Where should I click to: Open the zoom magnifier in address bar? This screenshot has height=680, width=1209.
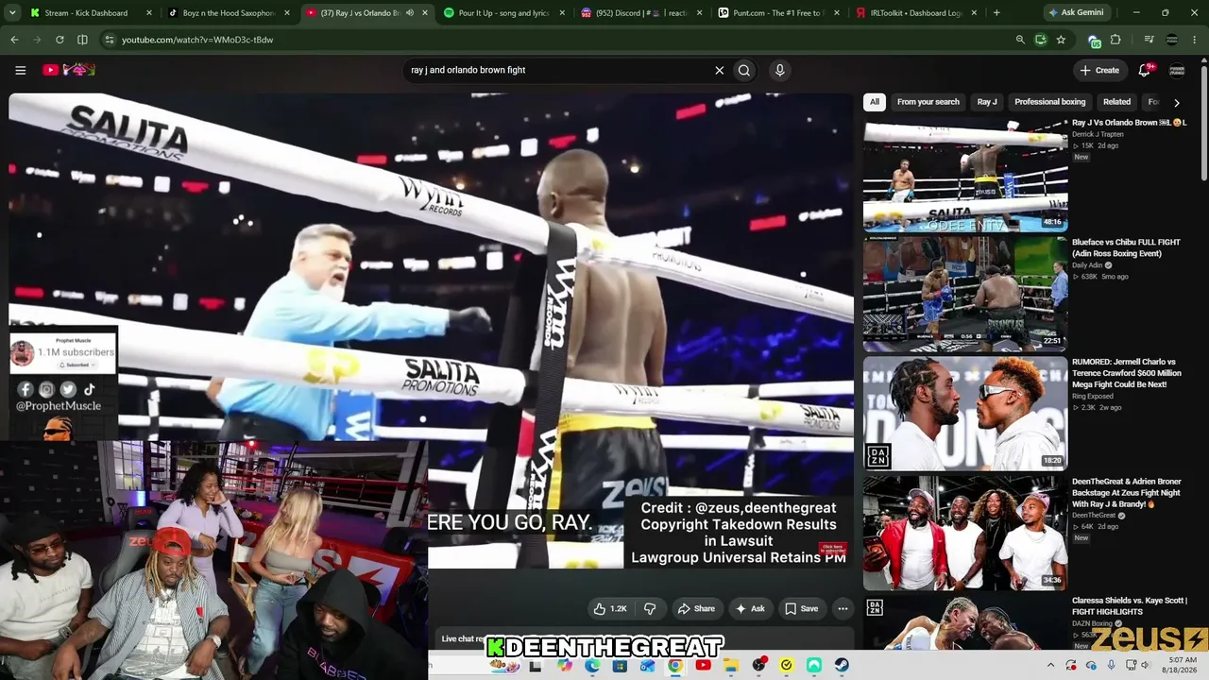tap(1020, 40)
